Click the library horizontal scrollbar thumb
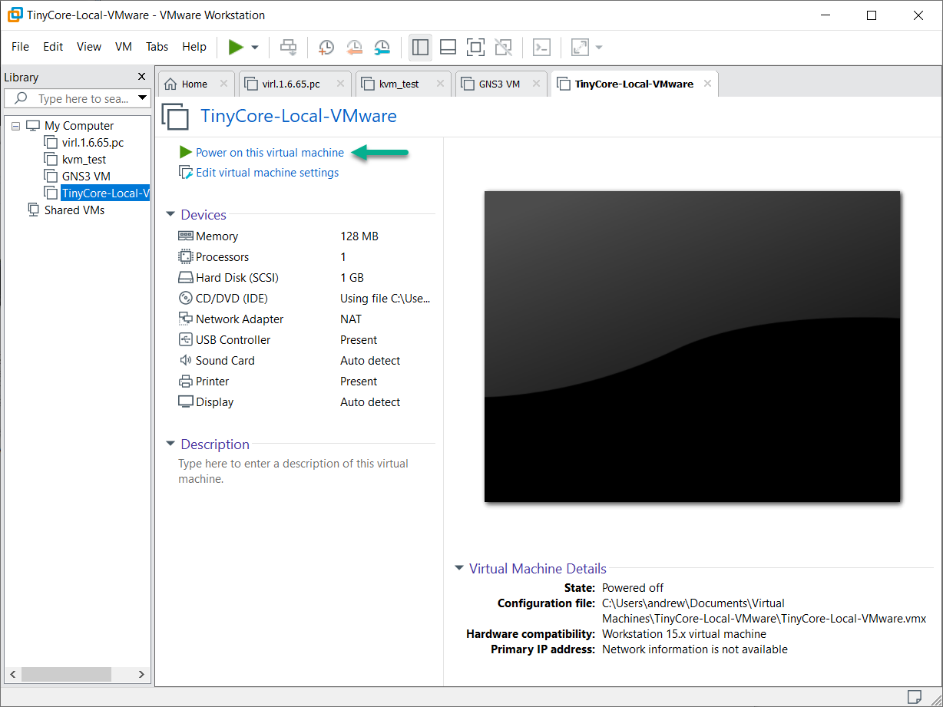 (66, 674)
